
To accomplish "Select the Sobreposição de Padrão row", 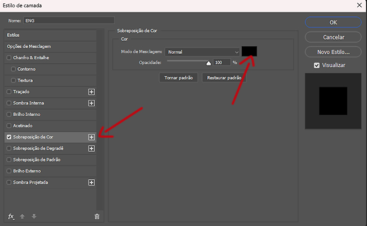I will coord(50,160).
